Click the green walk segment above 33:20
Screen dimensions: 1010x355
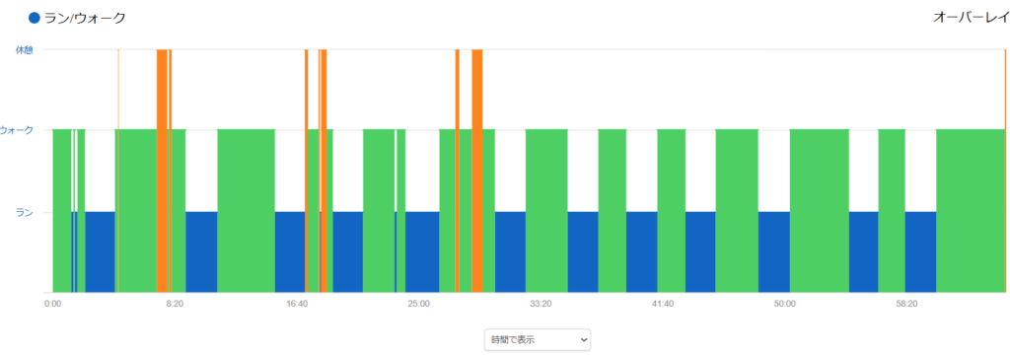click(546, 211)
